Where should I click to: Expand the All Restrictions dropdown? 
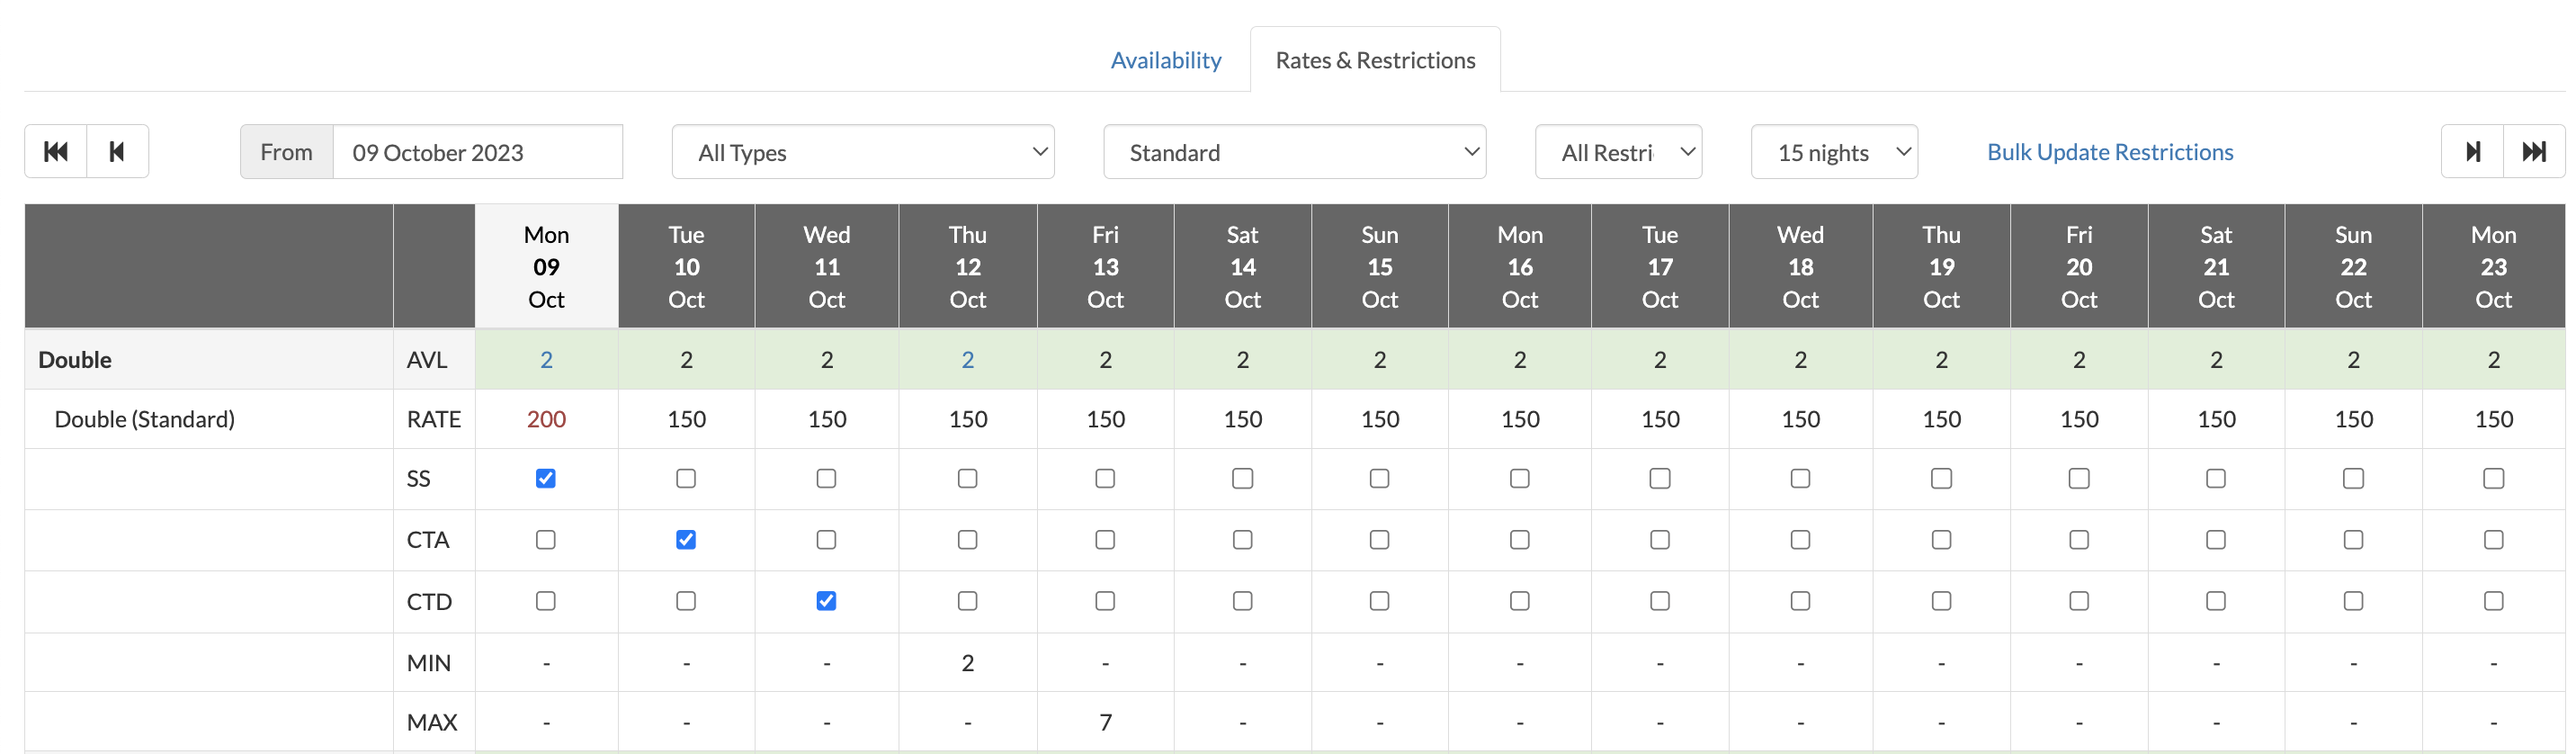pos(1618,152)
